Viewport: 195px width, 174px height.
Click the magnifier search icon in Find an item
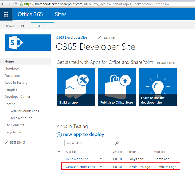click(x=117, y=143)
